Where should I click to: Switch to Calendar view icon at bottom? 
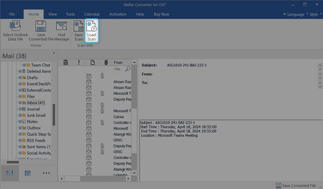[28, 173]
